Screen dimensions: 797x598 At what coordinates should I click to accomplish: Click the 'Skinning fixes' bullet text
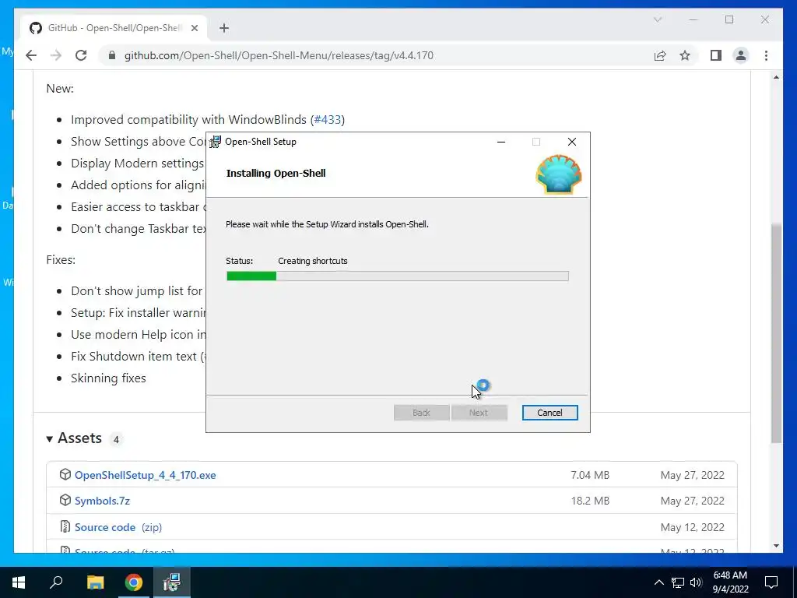[108, 378]
